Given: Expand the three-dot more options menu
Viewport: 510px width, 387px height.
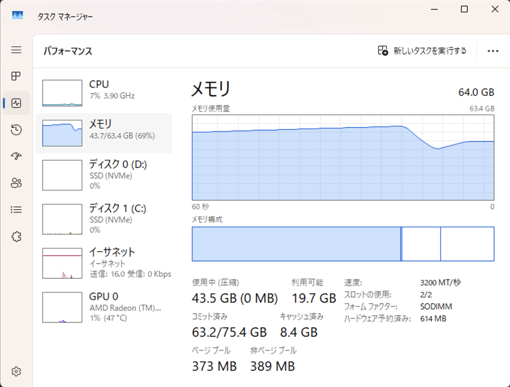Looking at the screenshot, I should click(x=493, y=51).
